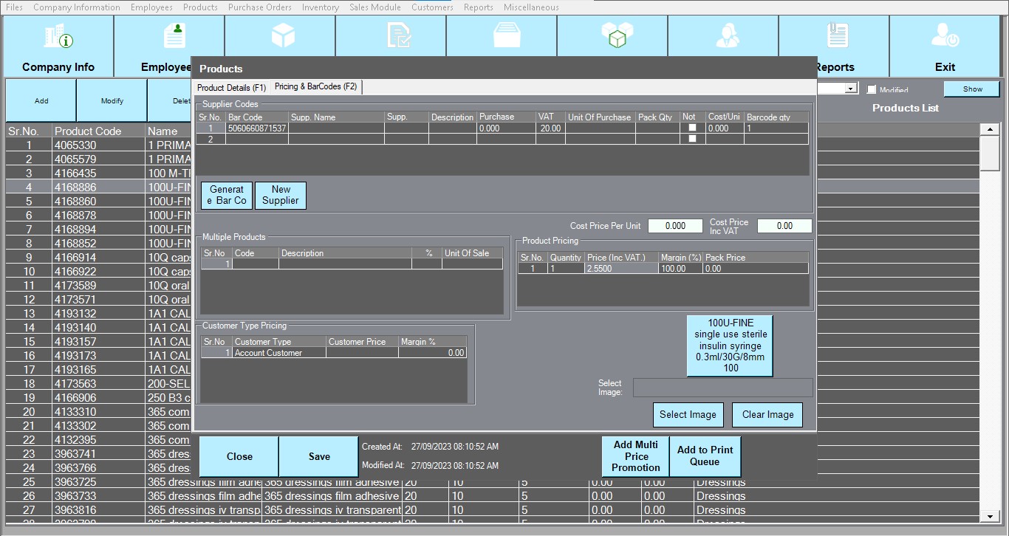This screenshot has height=536, width=1009.
Task: Switch to the Product Details (F1) tab
Action: pos(231,88)
